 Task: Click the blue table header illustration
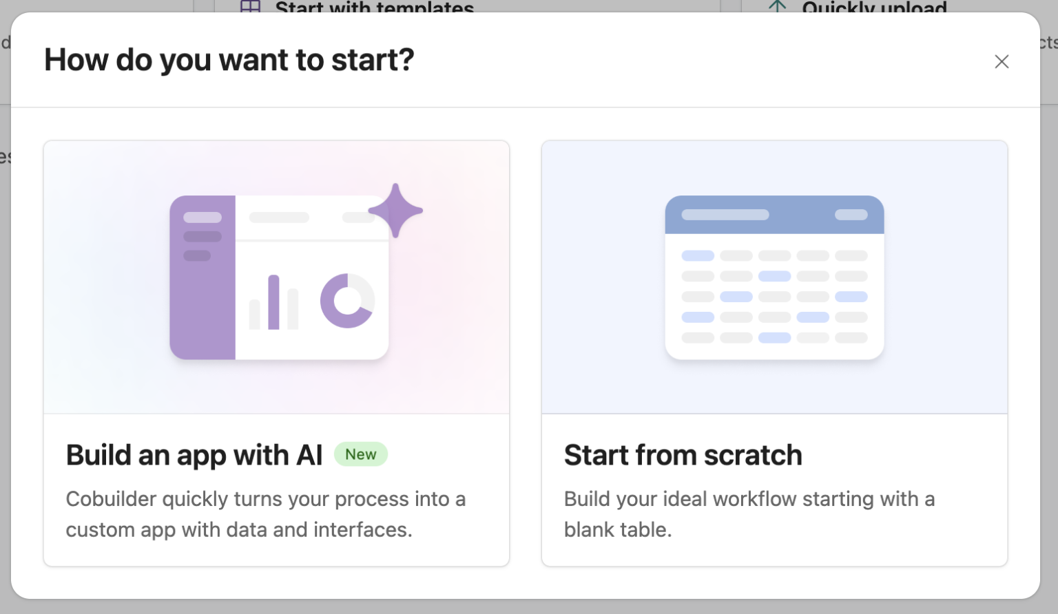click(x=774, y=215)
